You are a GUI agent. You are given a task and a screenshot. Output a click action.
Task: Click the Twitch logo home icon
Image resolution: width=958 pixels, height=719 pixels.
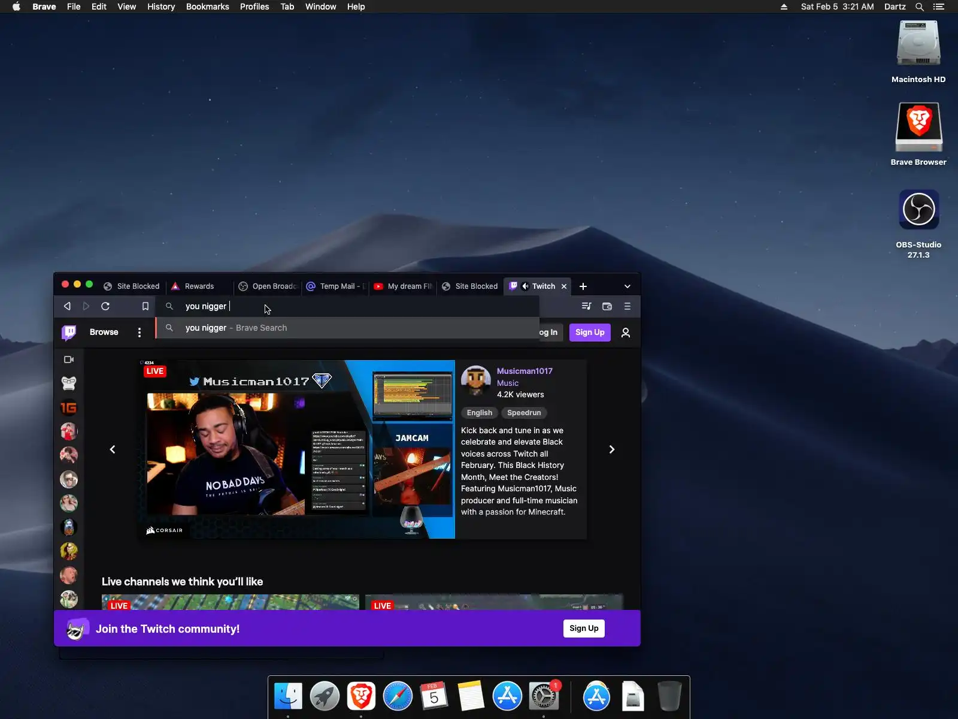tap(69, 333)
